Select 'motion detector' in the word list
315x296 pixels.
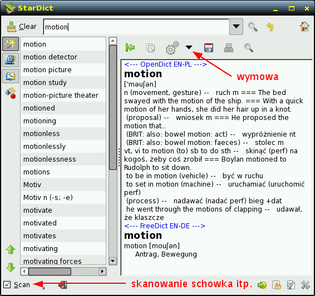63,57
